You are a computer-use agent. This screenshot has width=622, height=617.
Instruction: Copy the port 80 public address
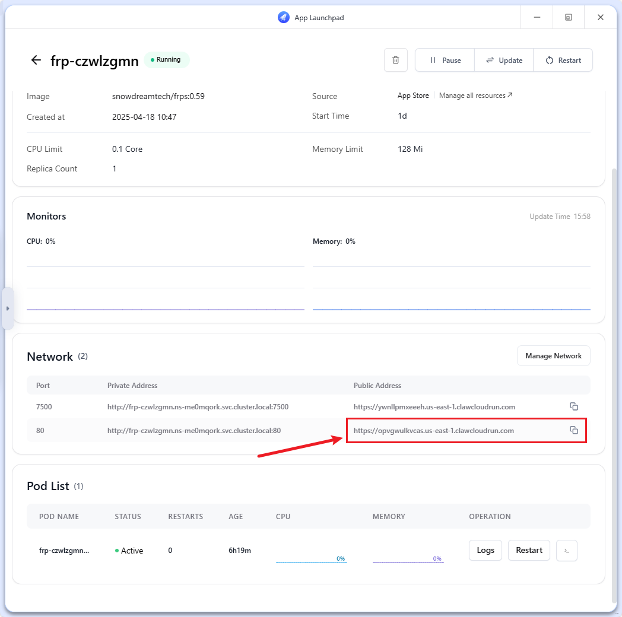573,430
